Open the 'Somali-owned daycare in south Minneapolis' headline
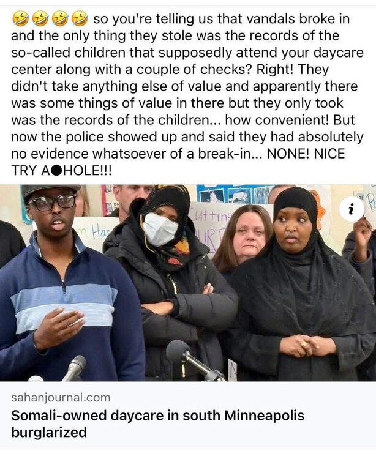 [x=158, y=416]
